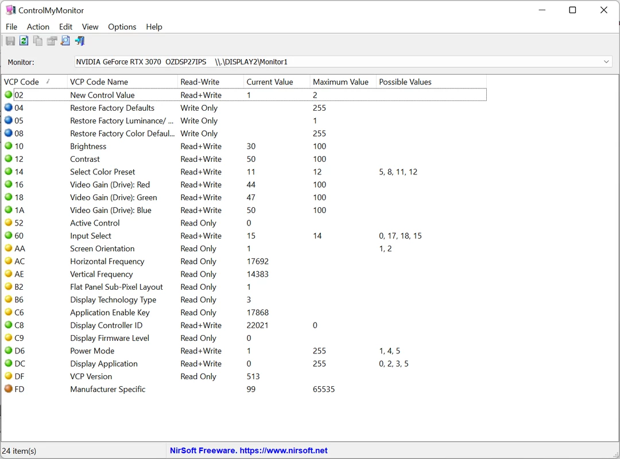Screen dimensions: 620x459
Task: Click the Exit door toolbar icon
Action: pyautogui.click(x=79, y=41)
